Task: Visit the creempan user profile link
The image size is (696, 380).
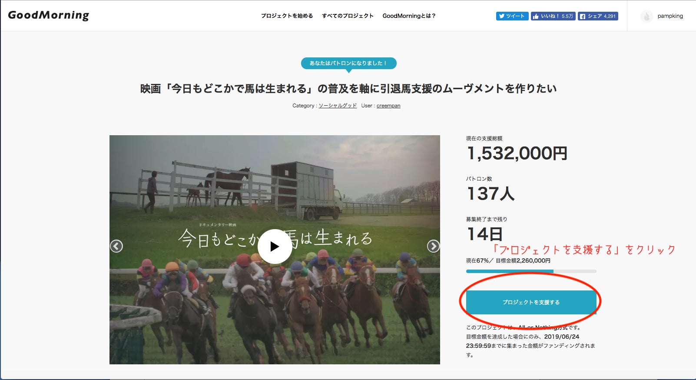Action: click(388, 106)
